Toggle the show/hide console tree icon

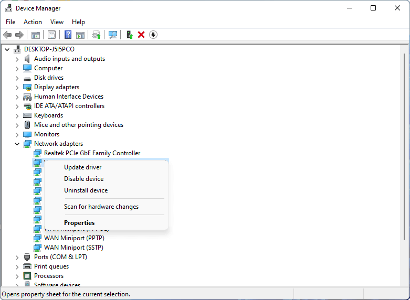pos(36,35)
